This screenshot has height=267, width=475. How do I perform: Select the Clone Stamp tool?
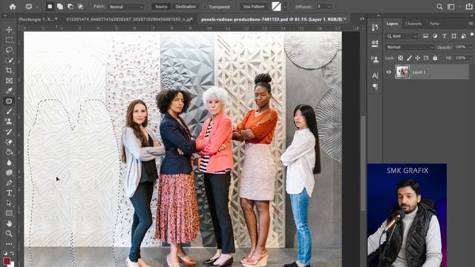pos(9,122)
